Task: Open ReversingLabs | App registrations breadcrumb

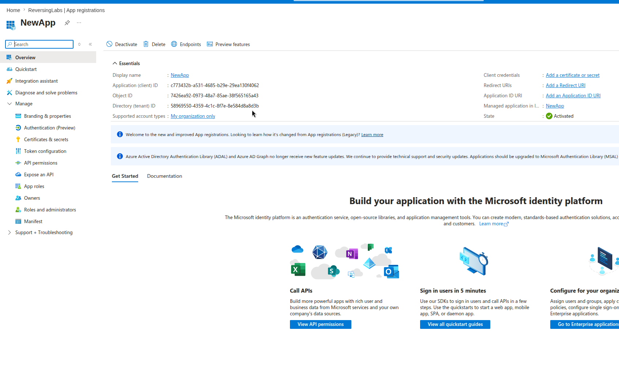Action: pos(67,10)
